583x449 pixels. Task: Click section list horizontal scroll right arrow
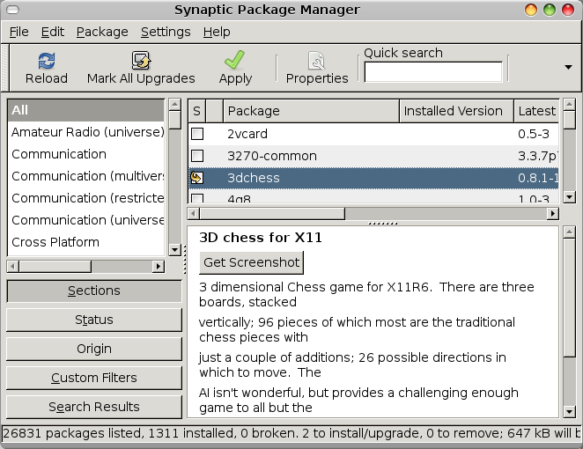(159, 266)
